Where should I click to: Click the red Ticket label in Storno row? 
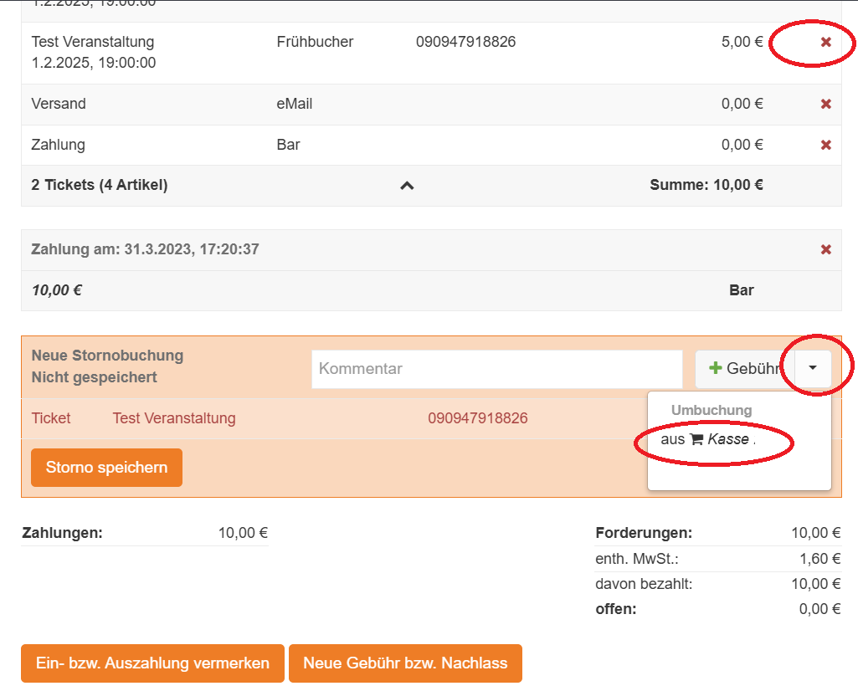click(x=51, y=418)
